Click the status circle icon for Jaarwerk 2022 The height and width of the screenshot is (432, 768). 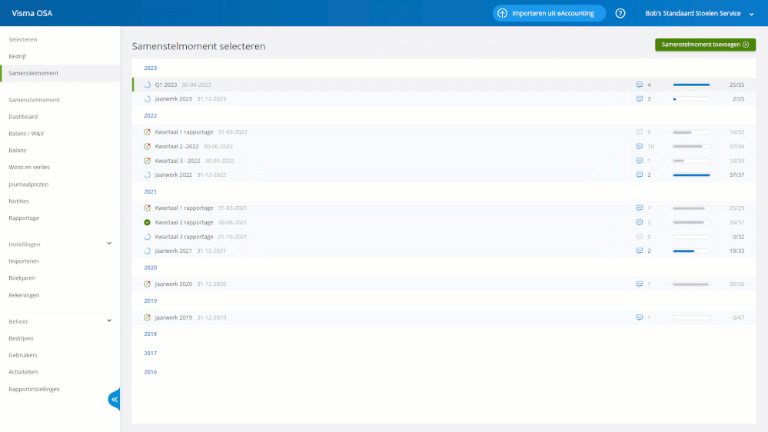[147, 174]
